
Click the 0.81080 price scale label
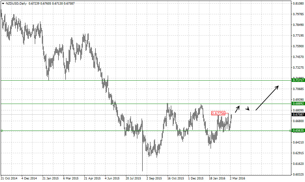(298, 4)
